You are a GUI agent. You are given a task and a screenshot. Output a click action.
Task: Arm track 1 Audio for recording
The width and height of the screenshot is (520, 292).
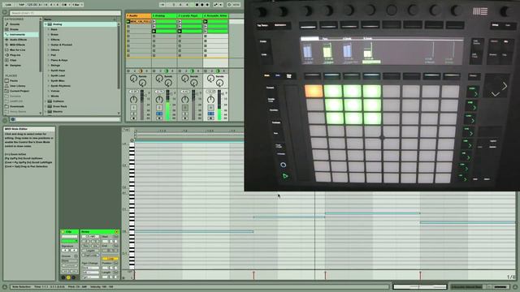pos(133,118)
